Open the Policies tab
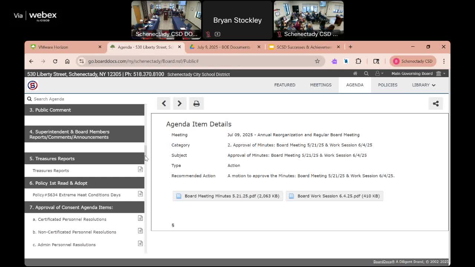 (387, 85)
